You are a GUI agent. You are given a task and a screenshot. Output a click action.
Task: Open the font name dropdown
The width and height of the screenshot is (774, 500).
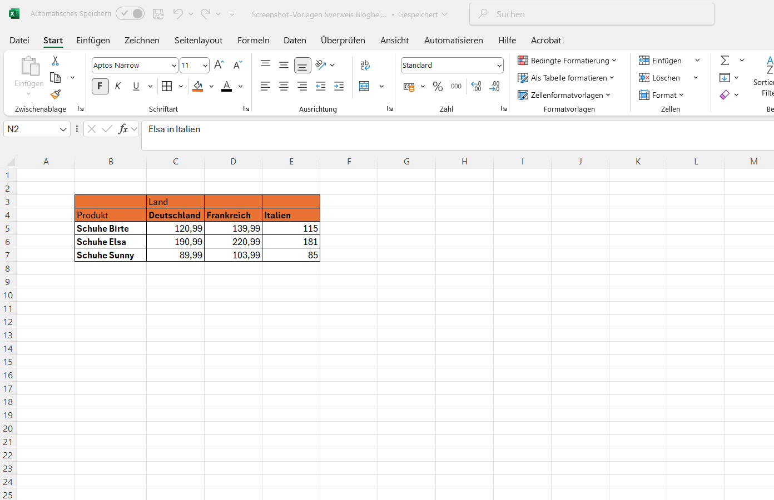click(174, 65)
